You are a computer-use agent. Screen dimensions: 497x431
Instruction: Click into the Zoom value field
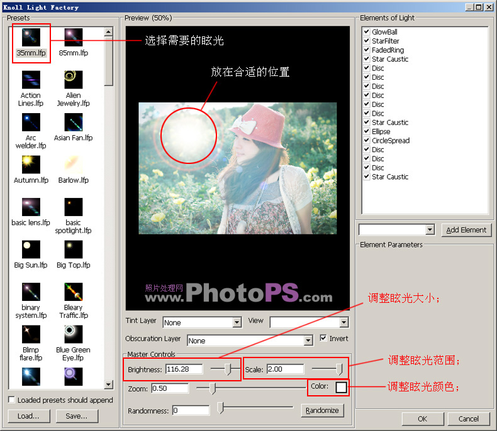(x=170, y=388)
